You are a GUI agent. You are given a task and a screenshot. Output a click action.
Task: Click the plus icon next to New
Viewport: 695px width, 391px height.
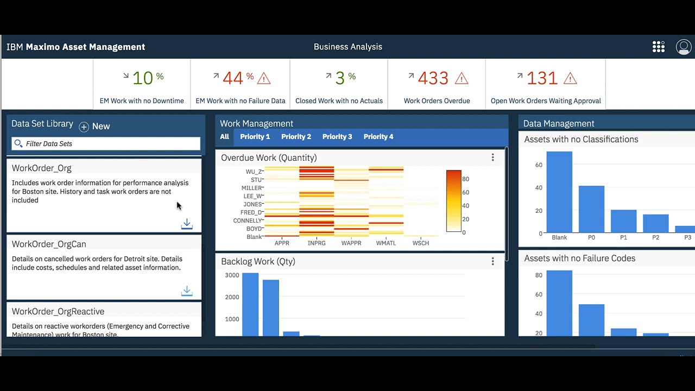[84, 127]
